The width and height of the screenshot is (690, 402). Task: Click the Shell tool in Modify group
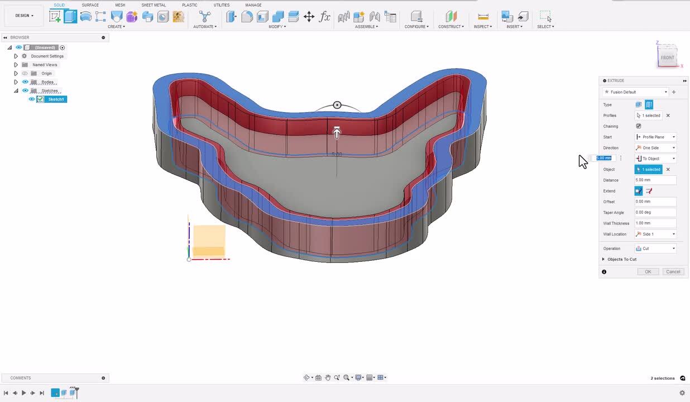[262, 17]
